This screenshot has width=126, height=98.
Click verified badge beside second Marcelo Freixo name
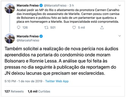[41, 36]
